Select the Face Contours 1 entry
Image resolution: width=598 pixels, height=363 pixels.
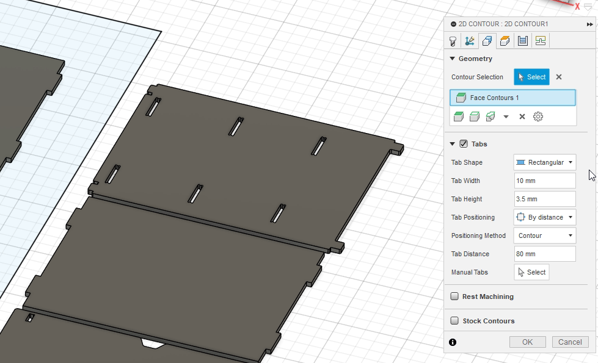pyautogui.click(x=512, y=98)
